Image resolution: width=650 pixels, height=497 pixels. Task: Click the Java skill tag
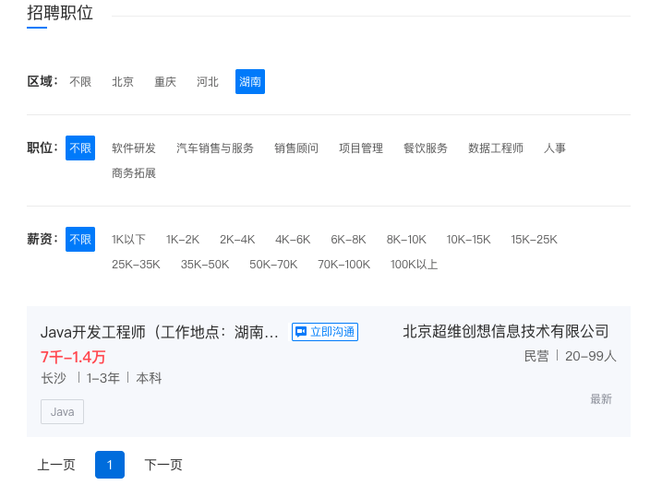click(62, 411)
